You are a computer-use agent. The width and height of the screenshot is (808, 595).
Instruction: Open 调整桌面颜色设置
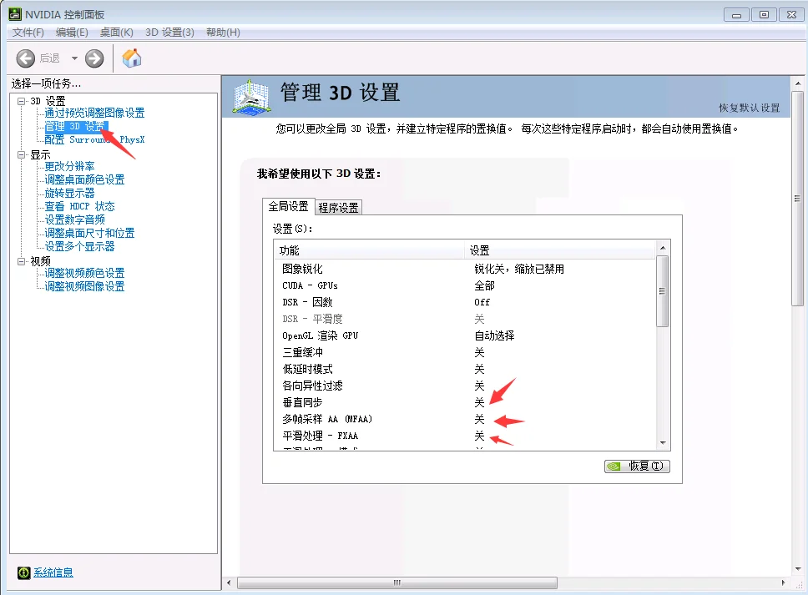84,179
